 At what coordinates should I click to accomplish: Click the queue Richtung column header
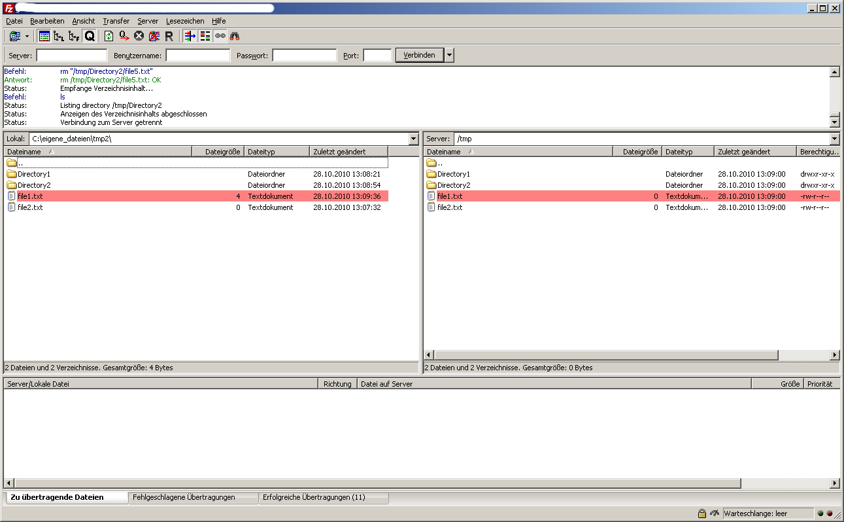(337, 384)
